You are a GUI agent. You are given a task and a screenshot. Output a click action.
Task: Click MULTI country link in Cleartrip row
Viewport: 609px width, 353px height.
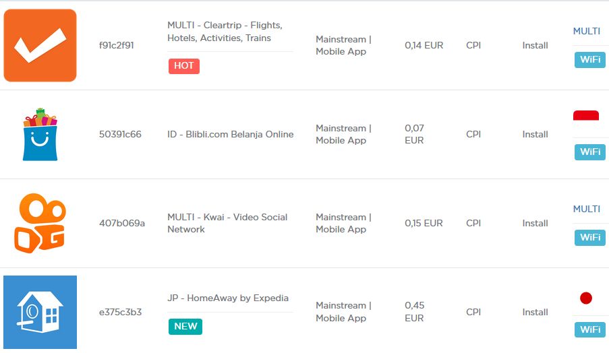pos(587,31)
